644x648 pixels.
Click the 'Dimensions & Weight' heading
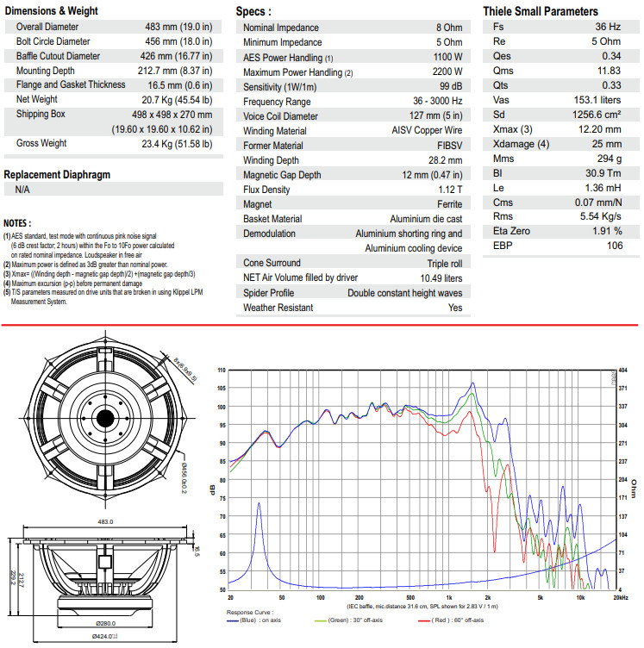tap(51, 10)
